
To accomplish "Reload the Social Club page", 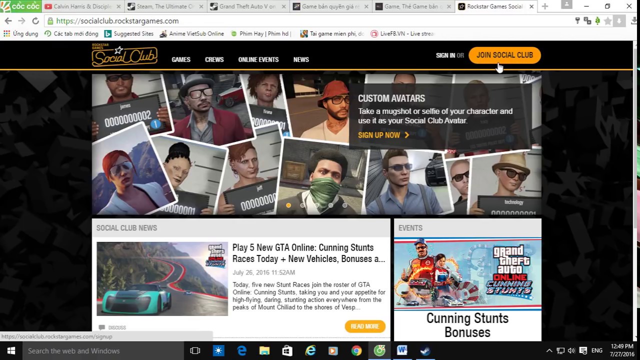I will (35, 21).
